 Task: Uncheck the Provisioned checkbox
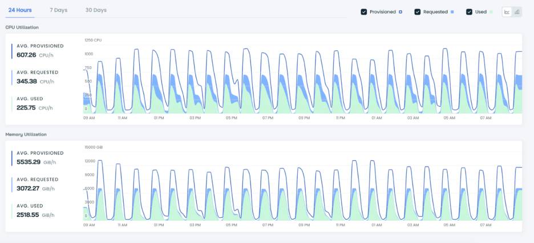364,11
